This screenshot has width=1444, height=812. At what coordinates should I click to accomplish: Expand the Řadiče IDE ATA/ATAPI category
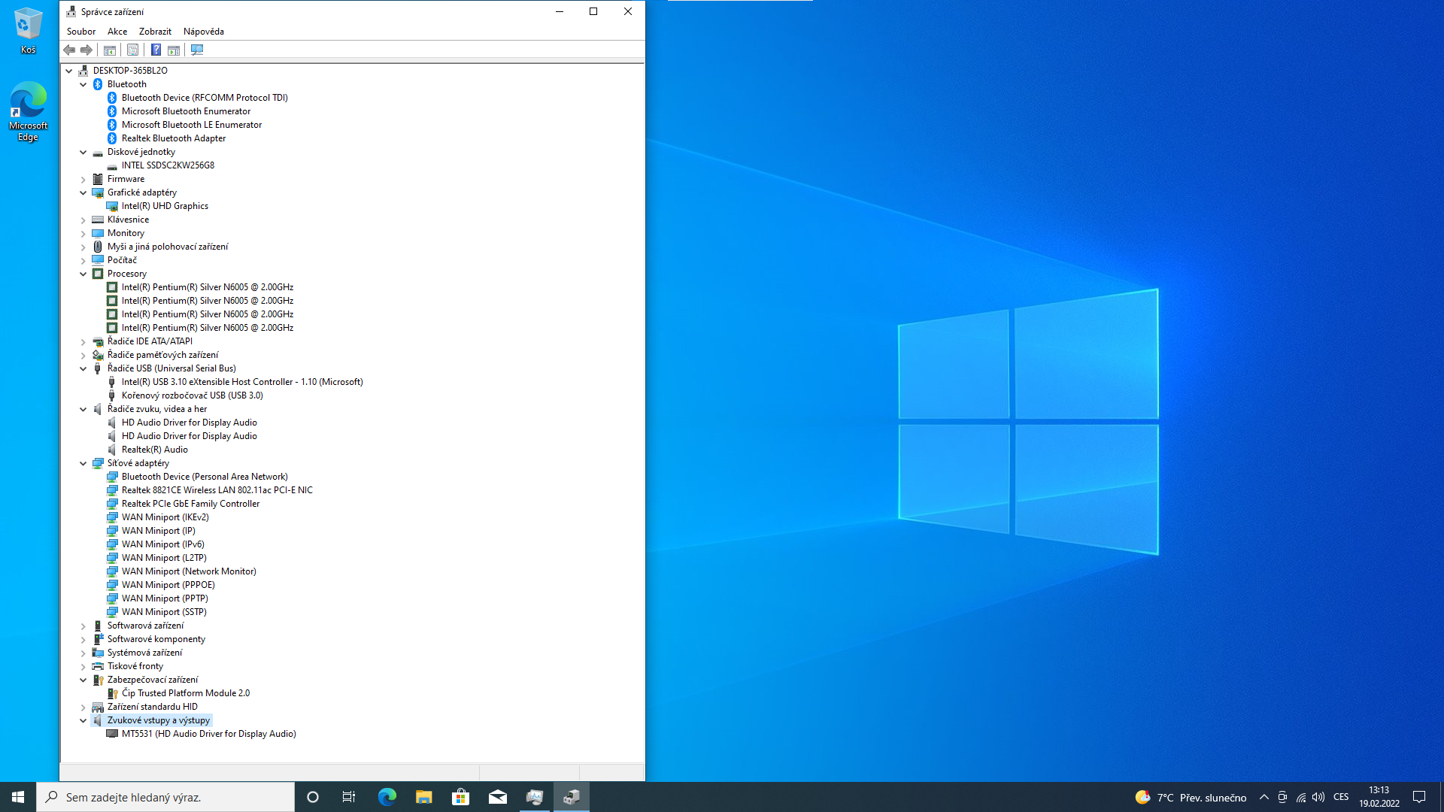tap(83, 341)
